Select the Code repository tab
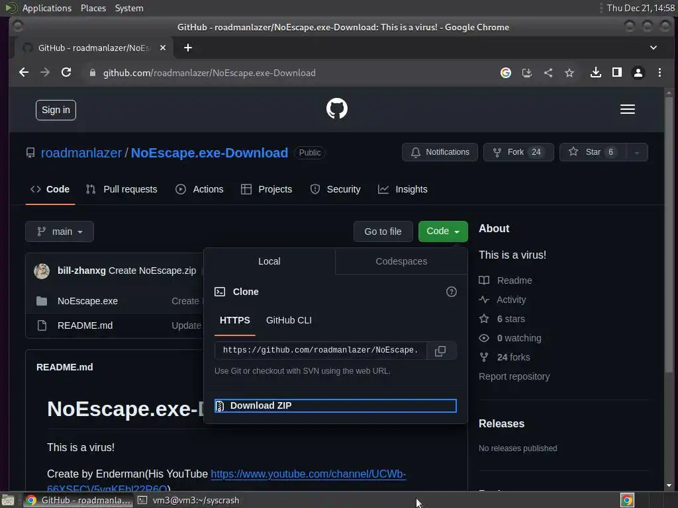 pos(50,189)
